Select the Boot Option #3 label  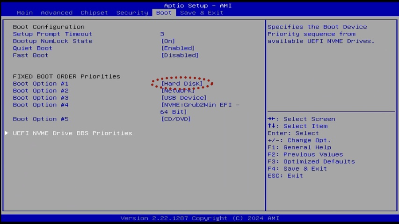click(40, 98)
